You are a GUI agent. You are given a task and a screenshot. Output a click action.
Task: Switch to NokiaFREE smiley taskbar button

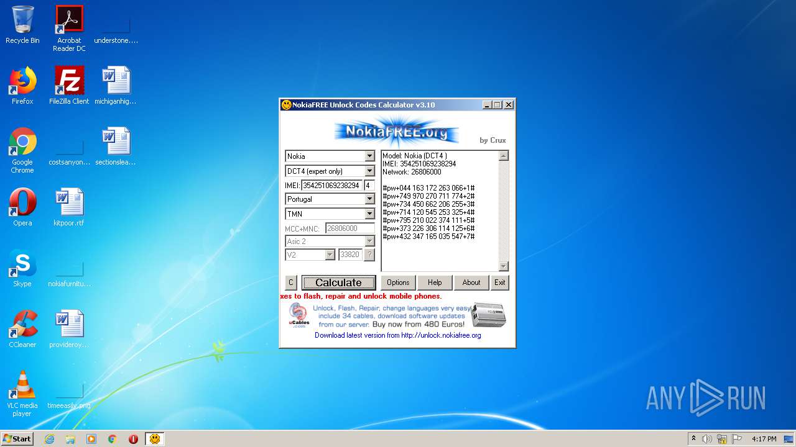[155, 439]
